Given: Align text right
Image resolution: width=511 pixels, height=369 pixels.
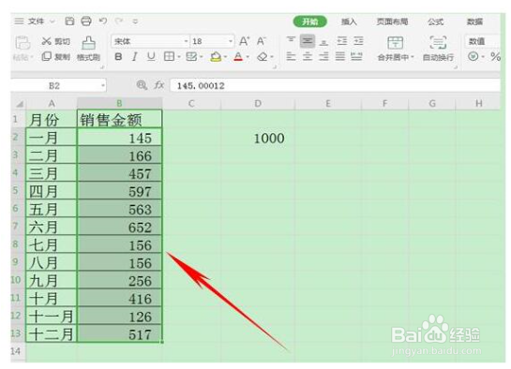Looking at the screenshot, I should [x=323, y=56].
